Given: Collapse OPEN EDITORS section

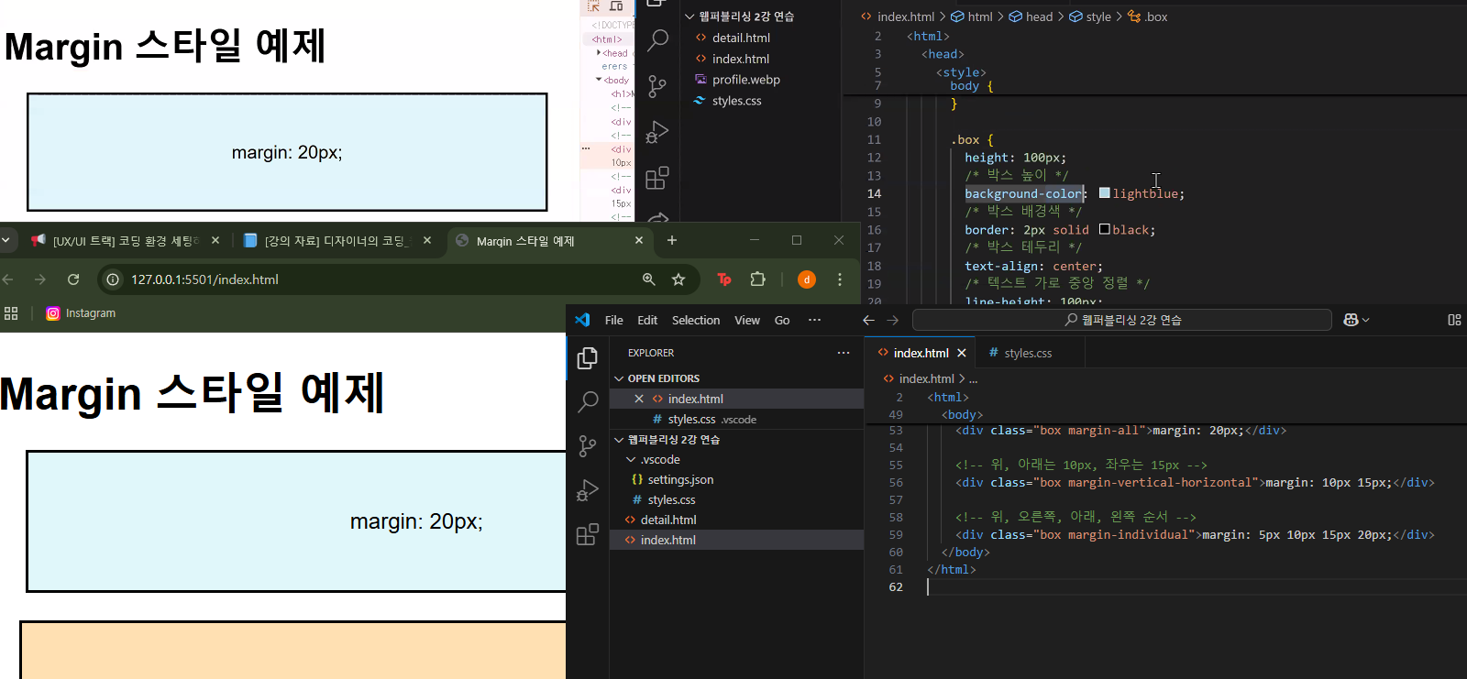Looking at the screenshot, I should click(619, 378).
